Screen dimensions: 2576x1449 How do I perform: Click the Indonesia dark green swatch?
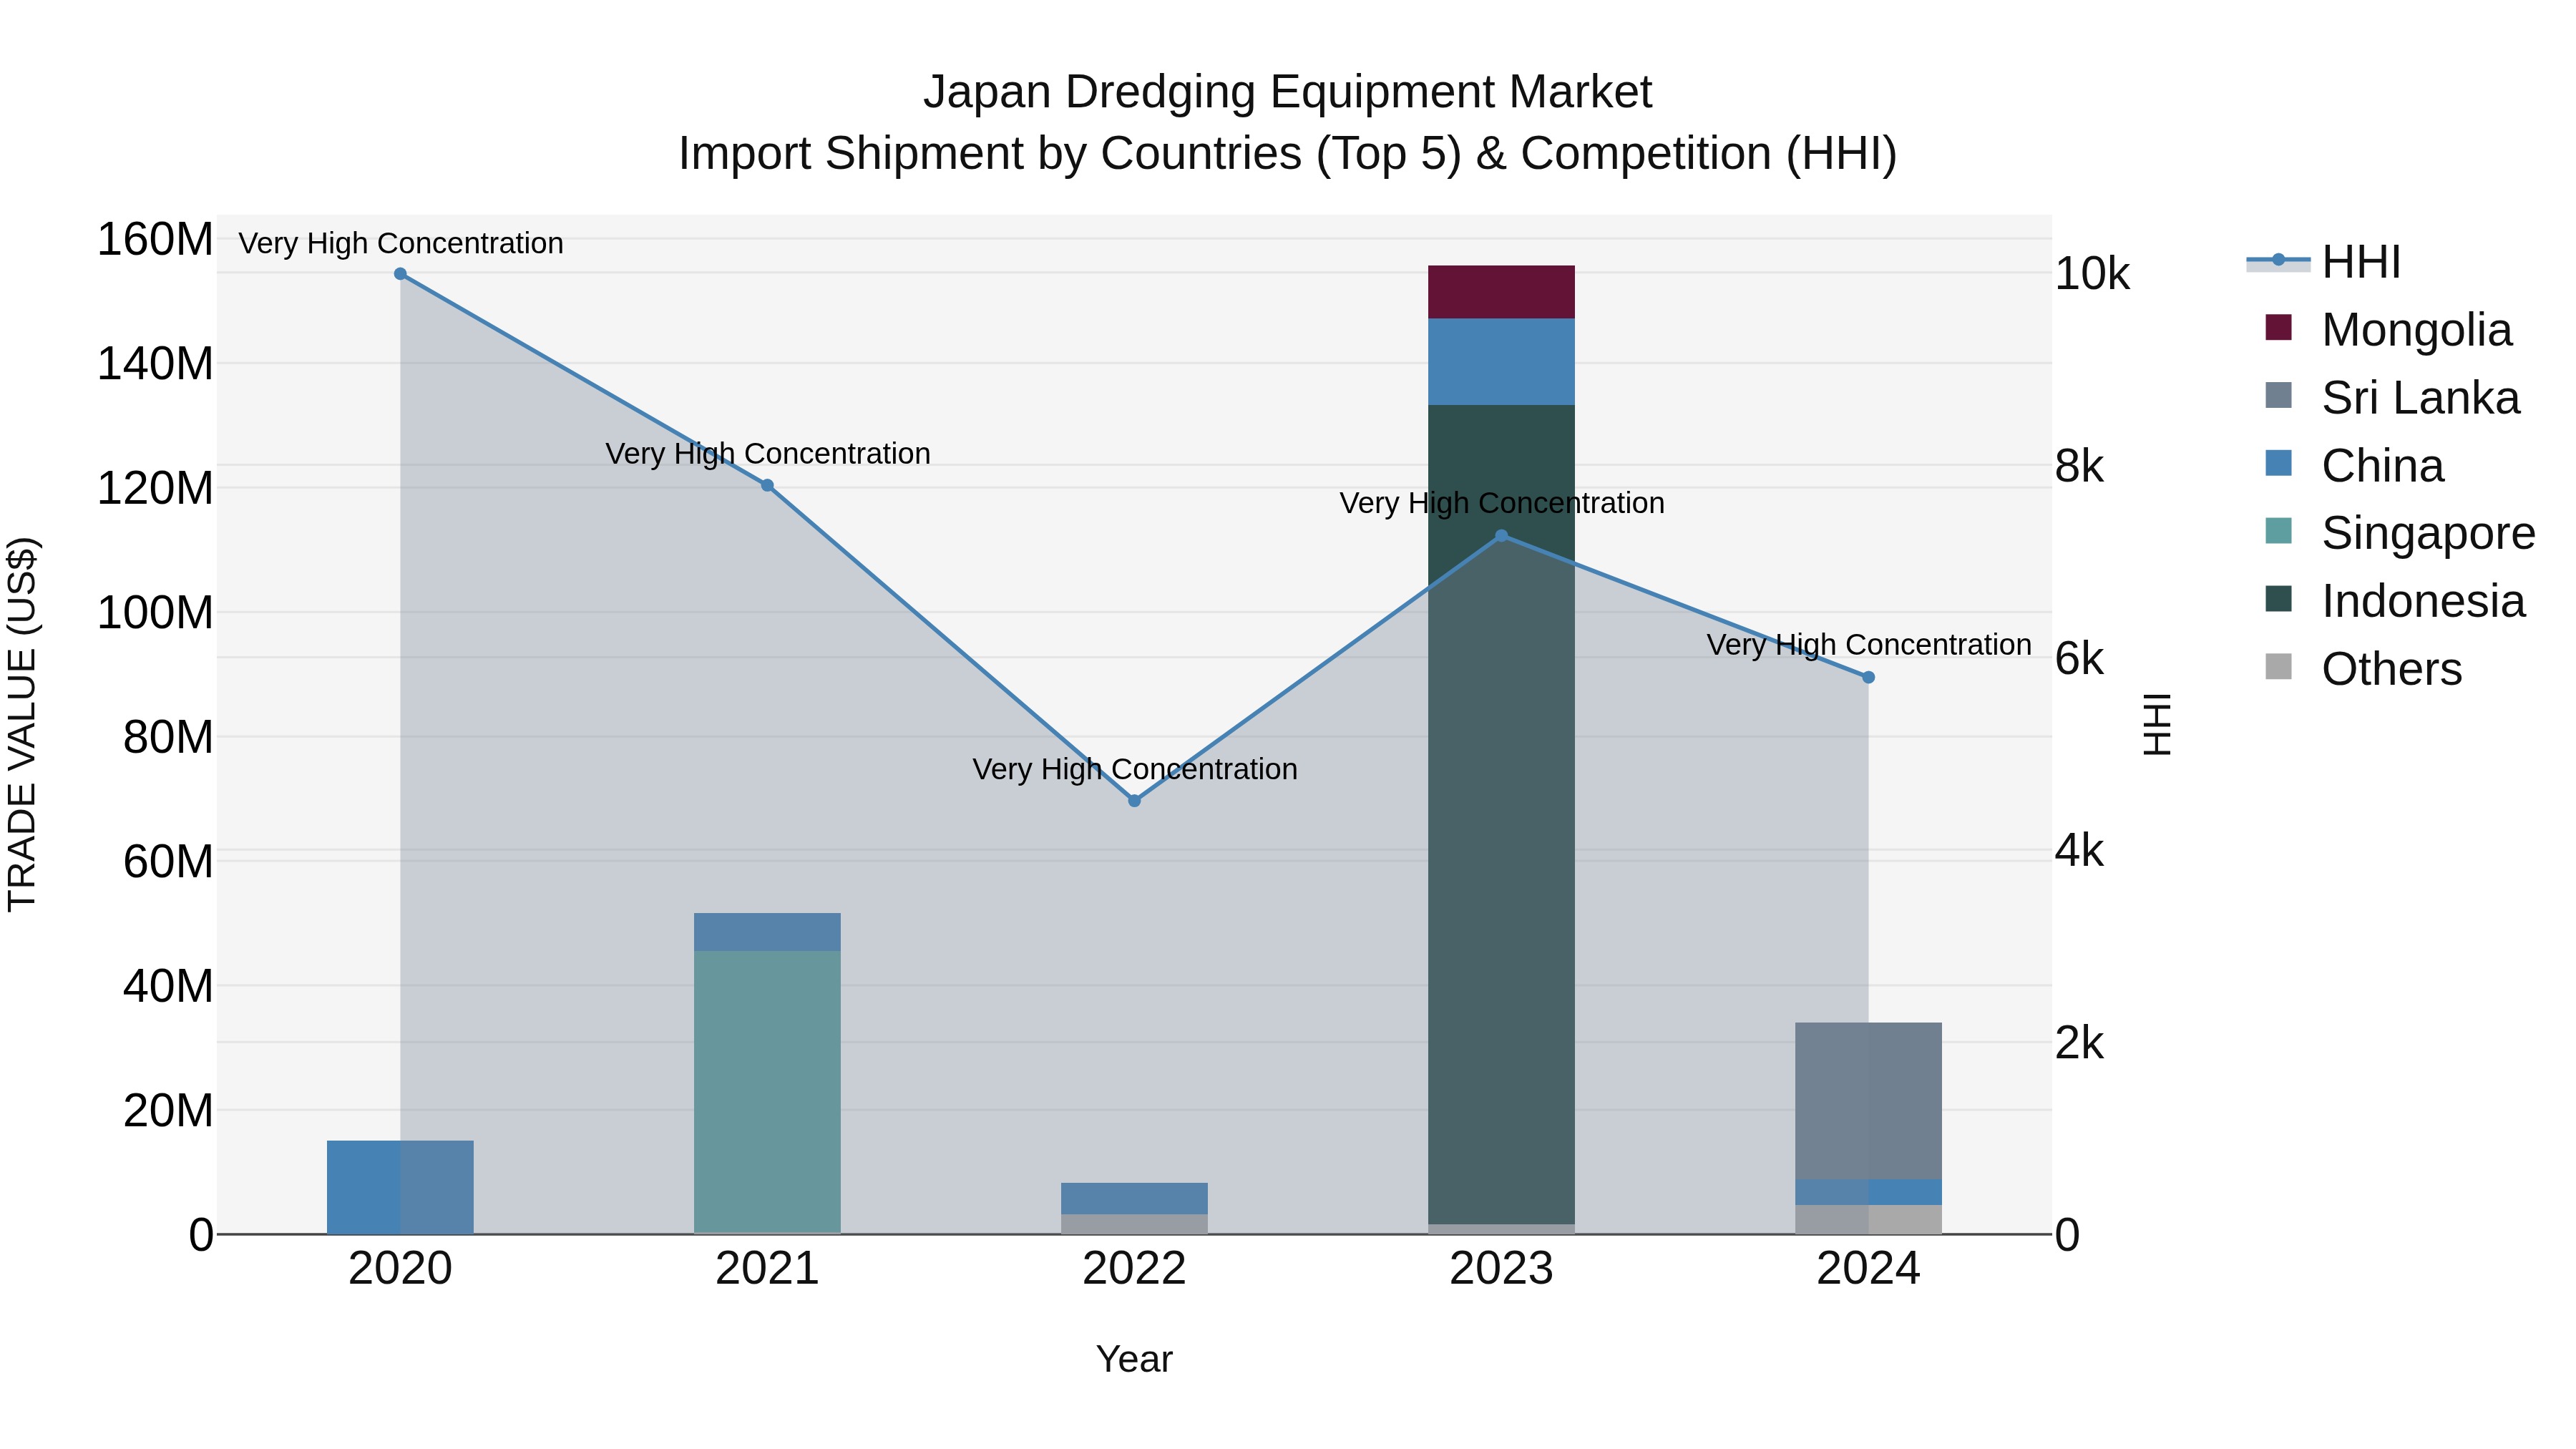[x=2278, y=598]
